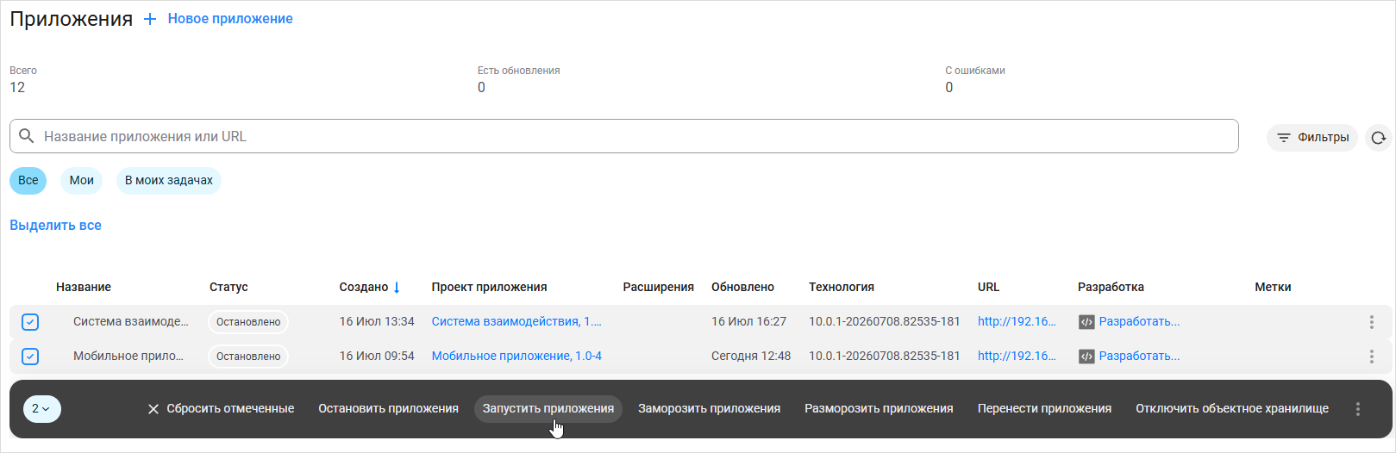Click Остановлено status badge in Система row
Screen dimensions: 1396x453
[248, 322]
